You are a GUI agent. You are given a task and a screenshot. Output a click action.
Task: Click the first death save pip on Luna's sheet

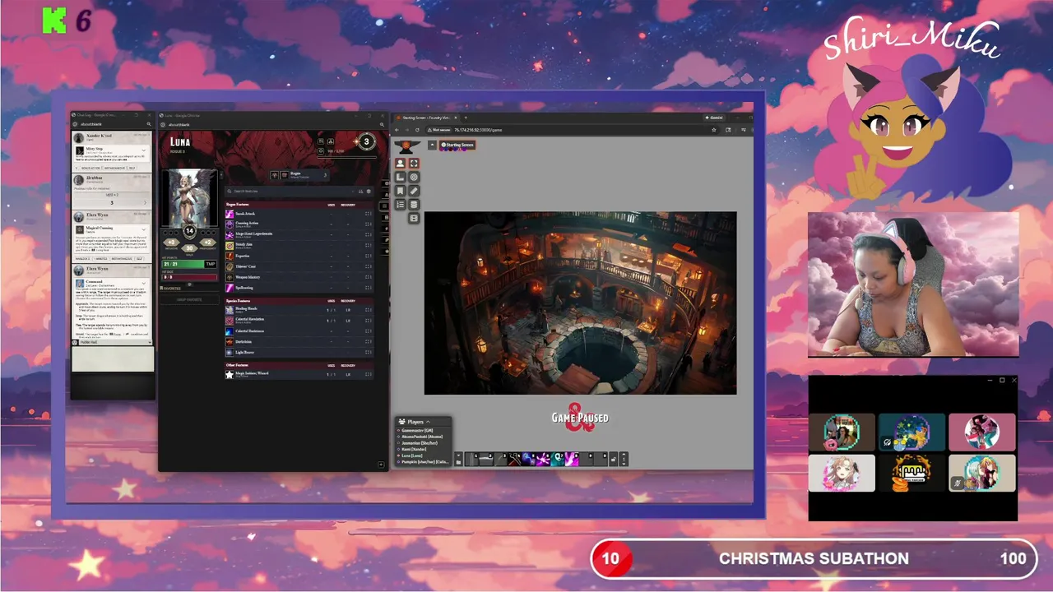point(165,233)
